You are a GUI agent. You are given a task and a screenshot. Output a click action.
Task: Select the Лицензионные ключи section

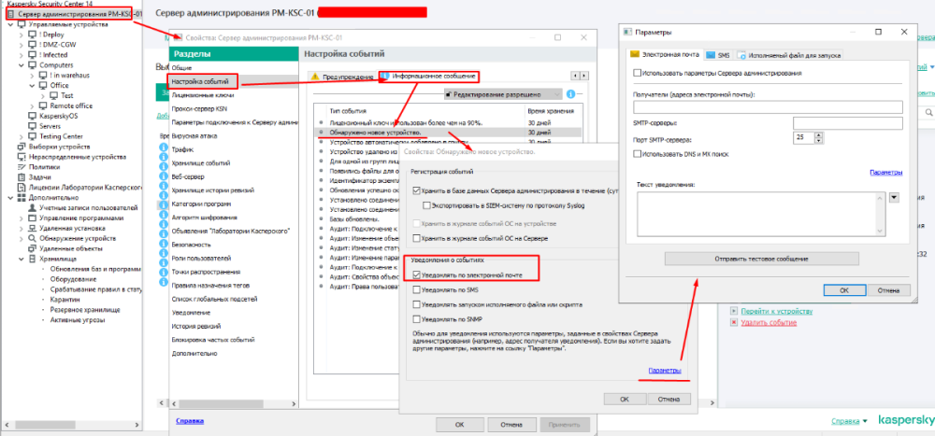tap(202, 94)
